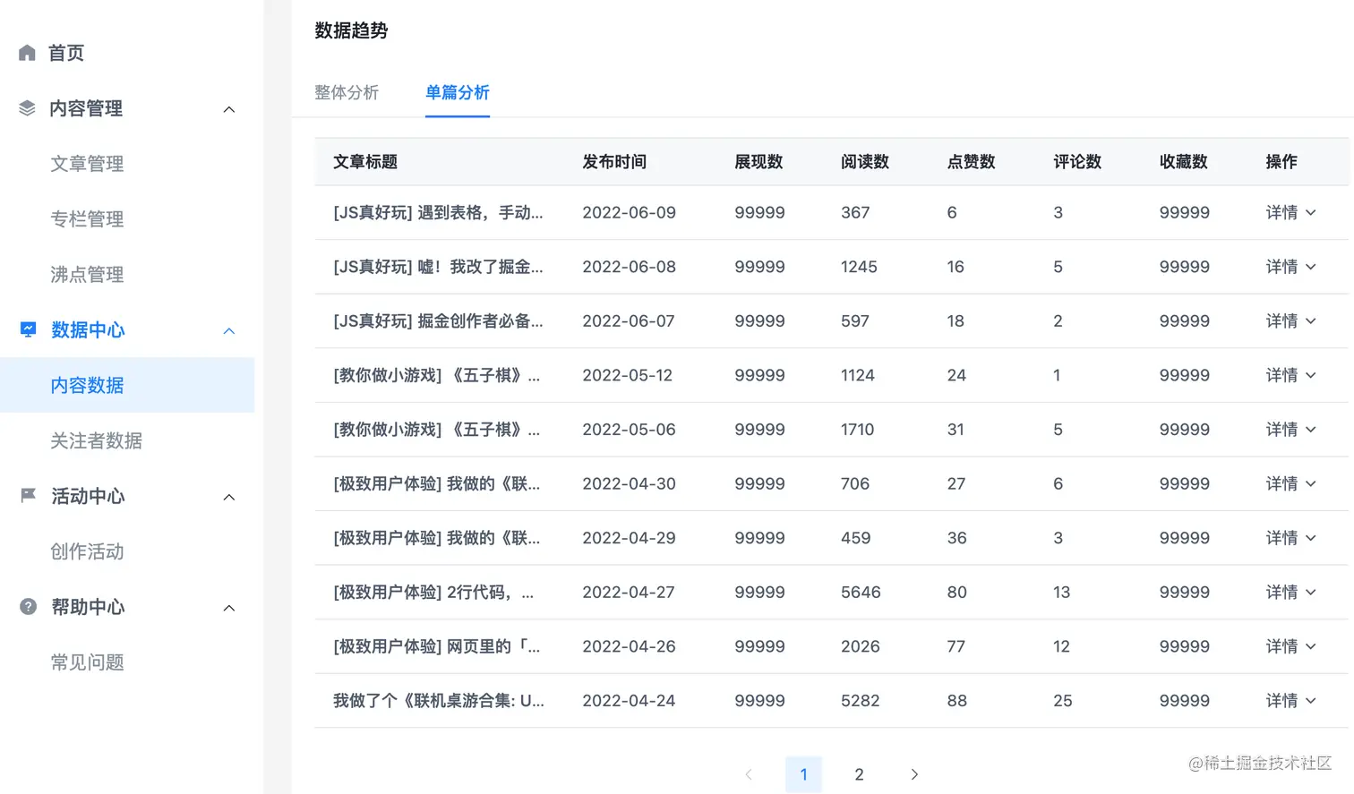Screen dimensions: 1354x794
Task: Open 详情 dropdown for the 2022-04-24 article
Action: point(1290,701)
